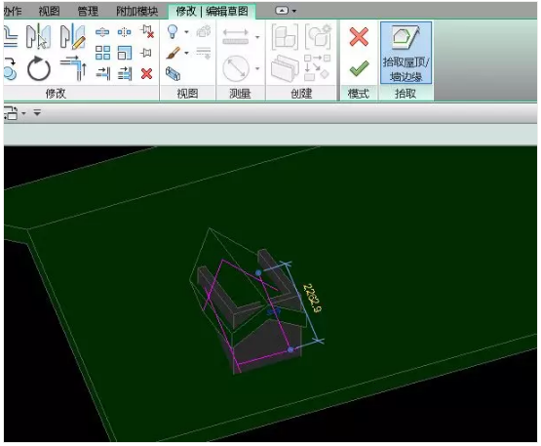Expand the ribbon display options arrow
This screenshot has height=446, width=541.
[x=294, y=11]
